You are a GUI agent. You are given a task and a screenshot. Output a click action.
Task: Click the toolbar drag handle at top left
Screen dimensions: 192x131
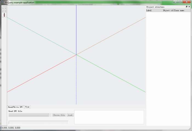click(4, 6)
